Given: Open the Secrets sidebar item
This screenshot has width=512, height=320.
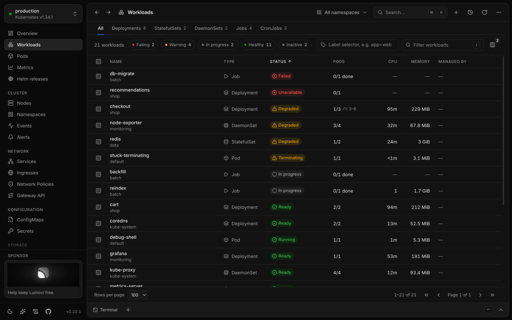Looking at the screenshot, I should [43, 231].
